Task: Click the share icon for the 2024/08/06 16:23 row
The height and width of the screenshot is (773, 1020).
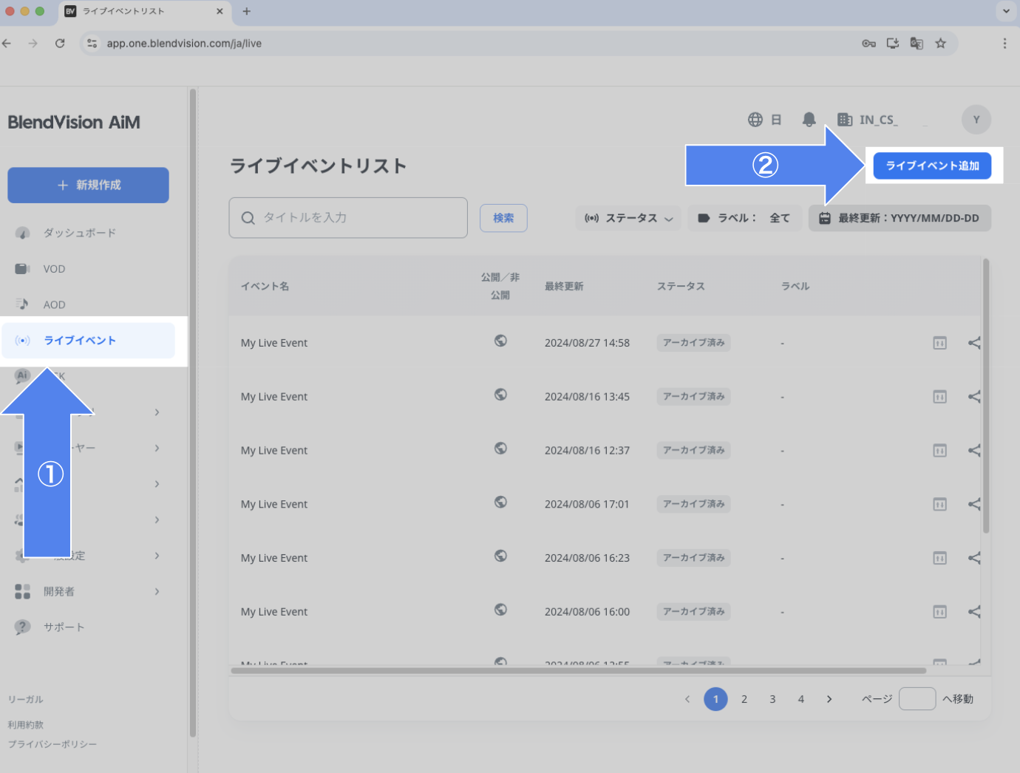Action: point(974,558)
